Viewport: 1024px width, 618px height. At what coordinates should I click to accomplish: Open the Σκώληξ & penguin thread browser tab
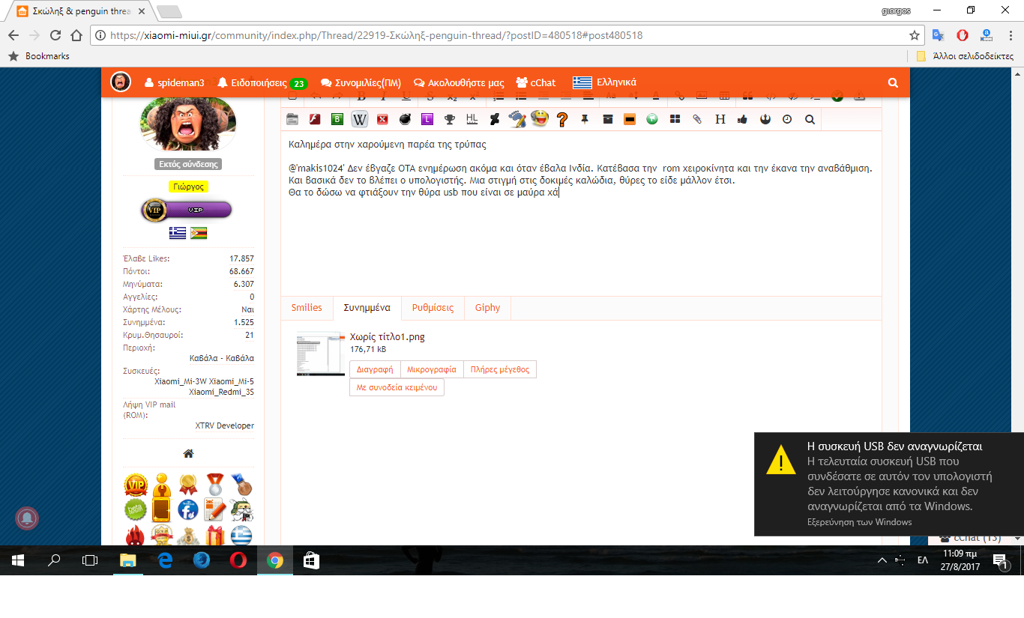[x=79, y=11]
